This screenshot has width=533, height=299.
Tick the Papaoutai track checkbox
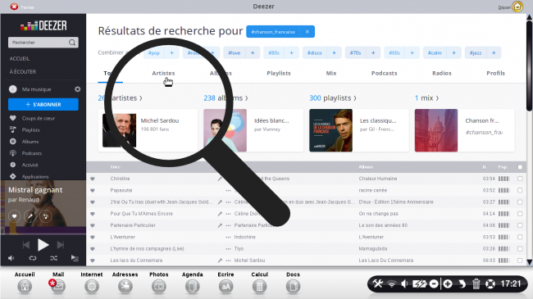coord(520,190)
